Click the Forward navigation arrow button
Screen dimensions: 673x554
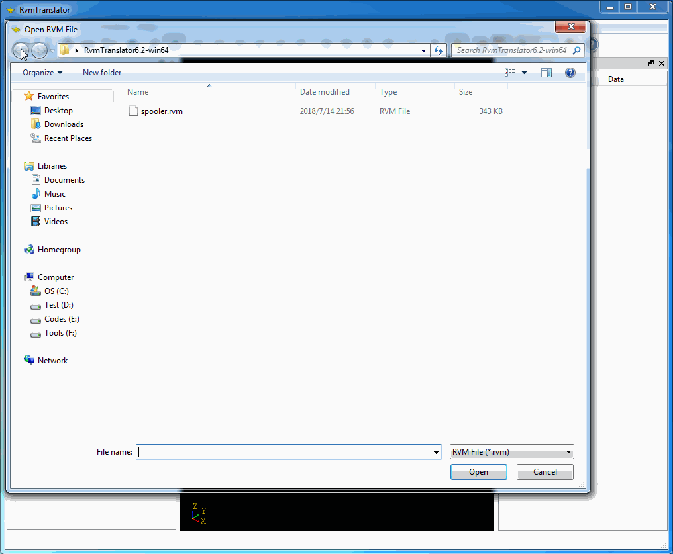click(40, 50)
